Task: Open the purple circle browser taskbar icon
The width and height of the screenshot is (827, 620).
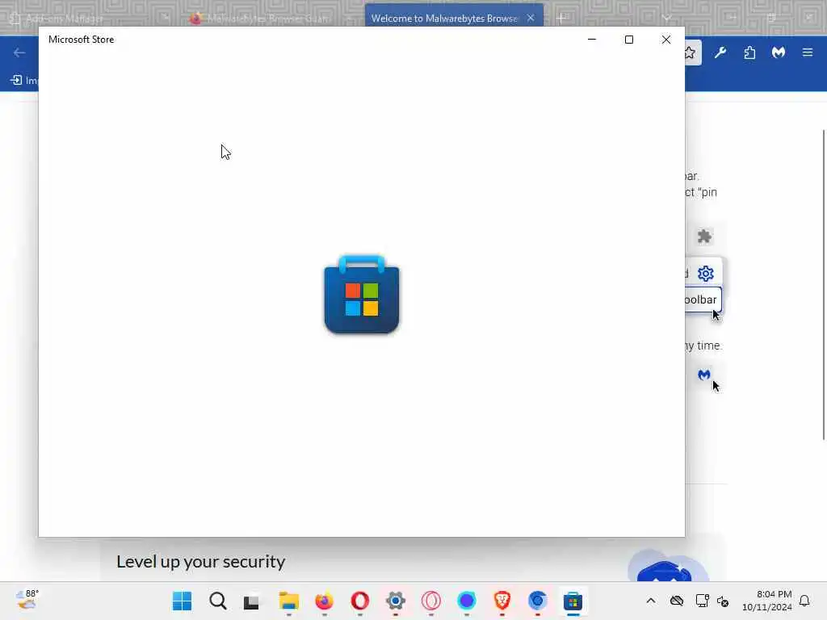Action: [x=466, y=601]
